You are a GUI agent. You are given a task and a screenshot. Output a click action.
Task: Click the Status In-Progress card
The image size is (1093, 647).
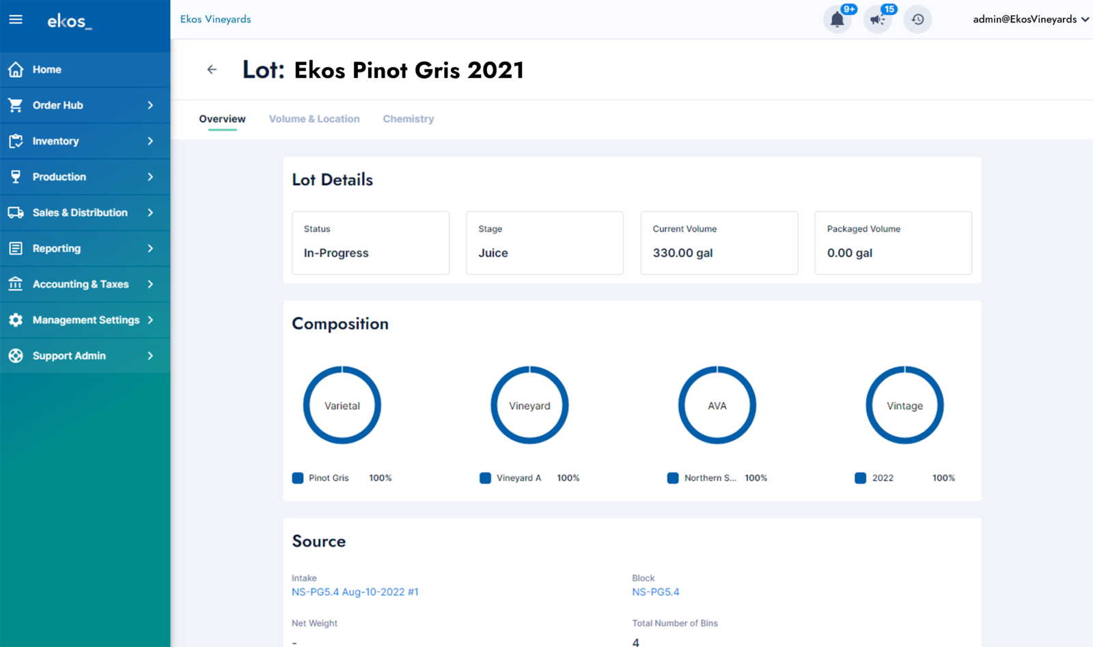point(371,243)
